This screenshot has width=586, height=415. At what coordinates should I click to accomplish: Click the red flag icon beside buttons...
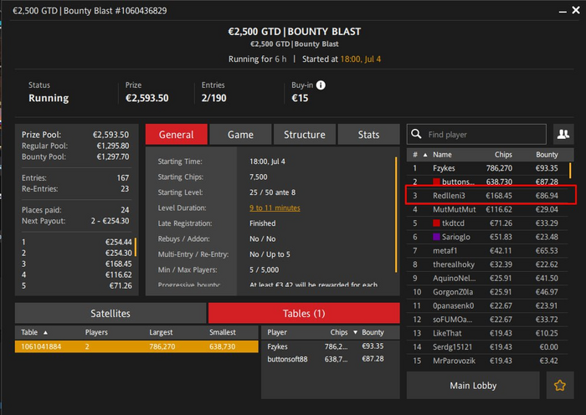435,182
